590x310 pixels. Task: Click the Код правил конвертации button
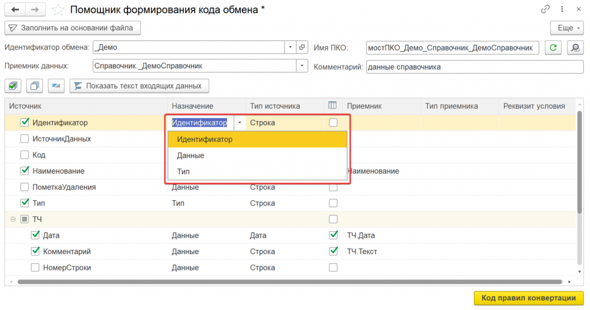[528, 298]
